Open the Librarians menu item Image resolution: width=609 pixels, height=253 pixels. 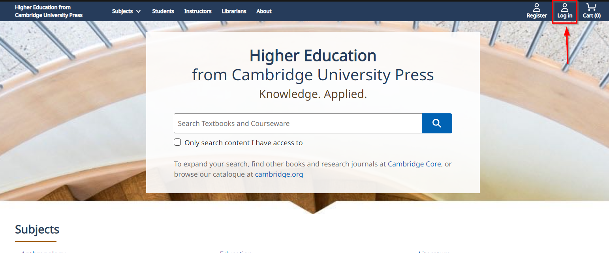coord(234,11)
